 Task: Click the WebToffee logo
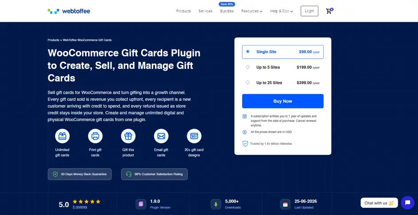[69, 11]
